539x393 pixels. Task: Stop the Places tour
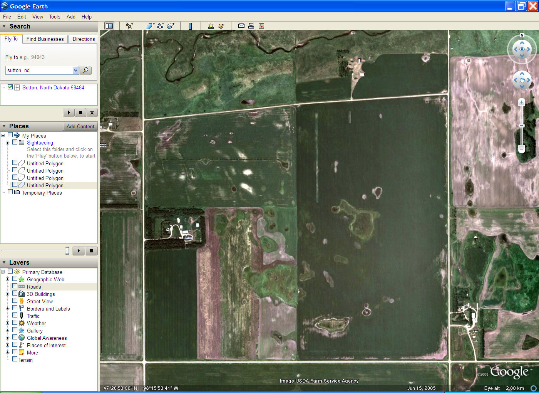pyautogui.click(x=91, y=251)
